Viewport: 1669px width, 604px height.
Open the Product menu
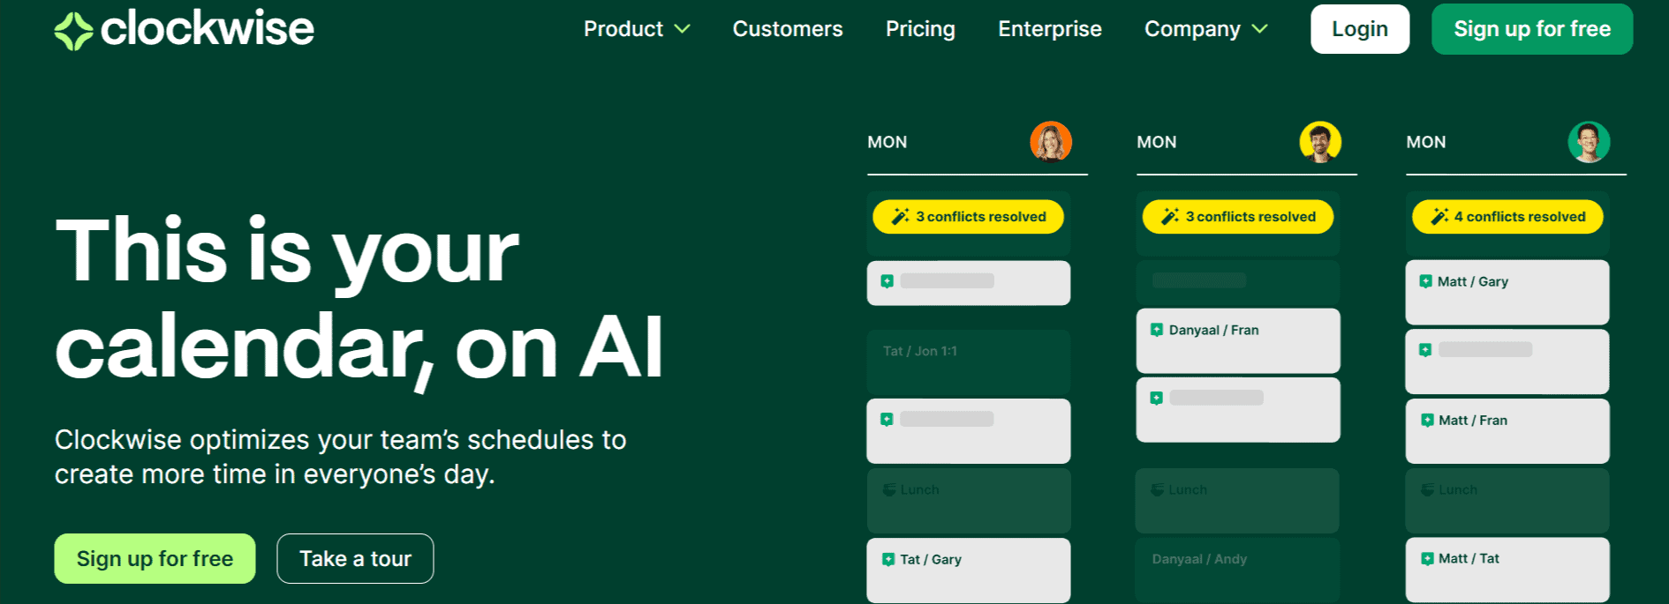point(637,29)
